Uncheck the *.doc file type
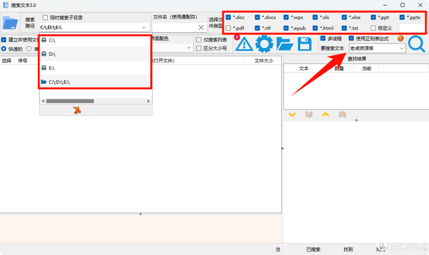The height and width of the screenshot is (255, 429). coord(228,17)
